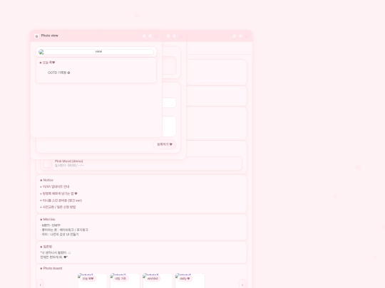Viewport: 385px width, 288px height.
Task: Open the second Photo board thumbnail
Action: 125,281
